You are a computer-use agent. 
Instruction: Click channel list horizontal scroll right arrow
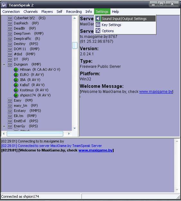(x=69, y=133)
